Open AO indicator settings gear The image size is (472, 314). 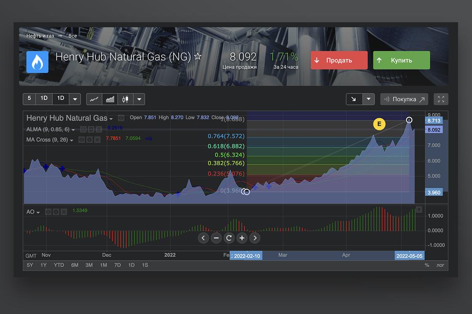pos(56,212)
